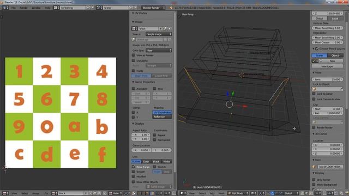Open the File menu

(13, 8)
